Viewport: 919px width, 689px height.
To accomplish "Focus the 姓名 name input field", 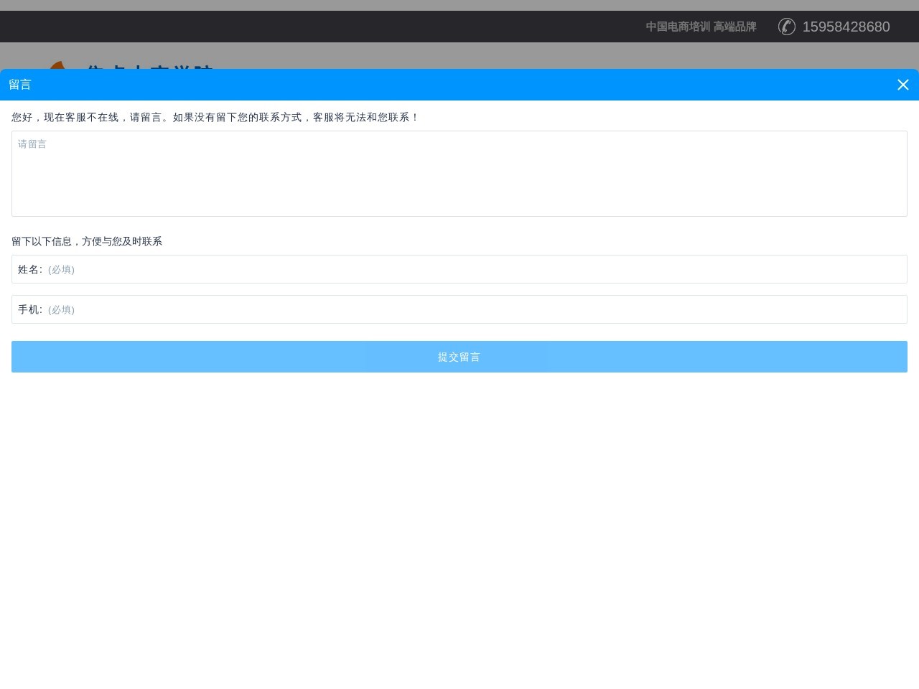I will [x=459, y=269].
